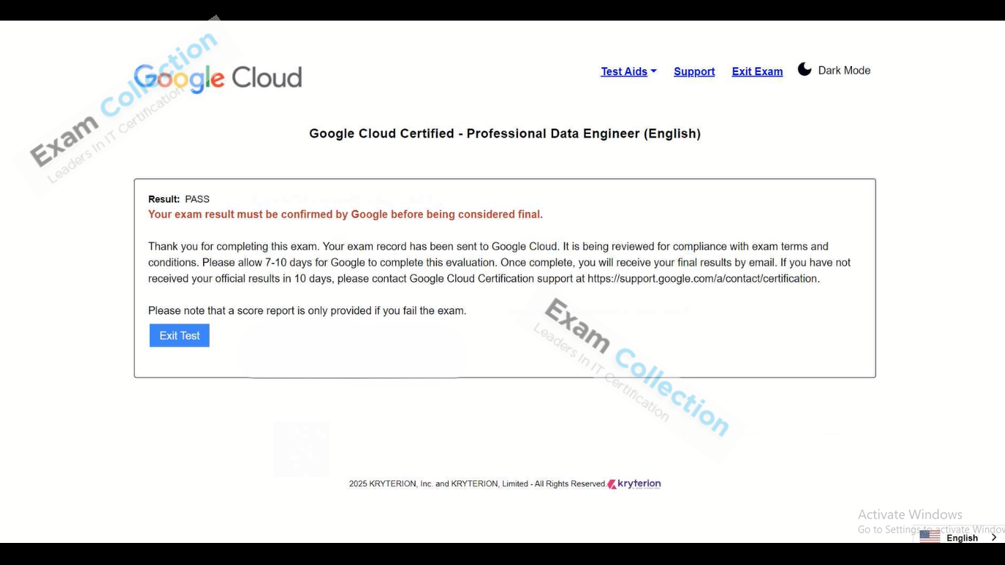Click the 'English' language label
This screenshot has width=1005, height=565.
[962, 538]
